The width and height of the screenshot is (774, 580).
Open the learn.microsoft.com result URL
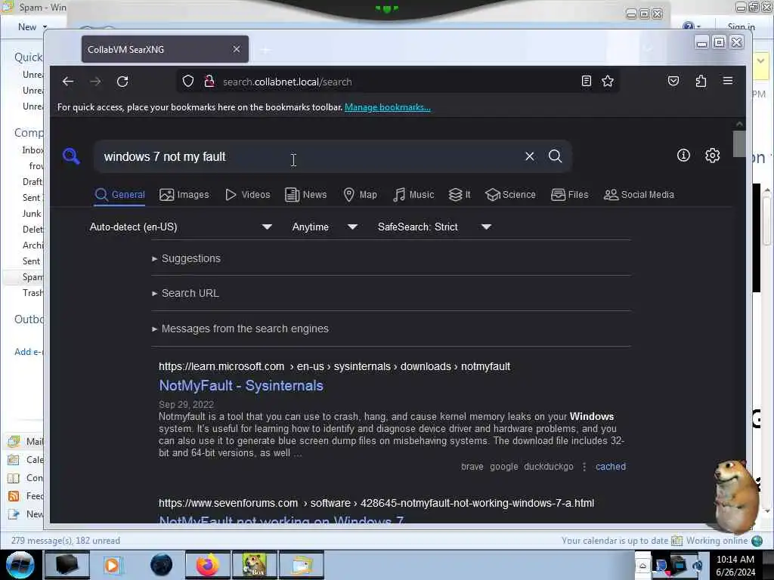(334, 366)
